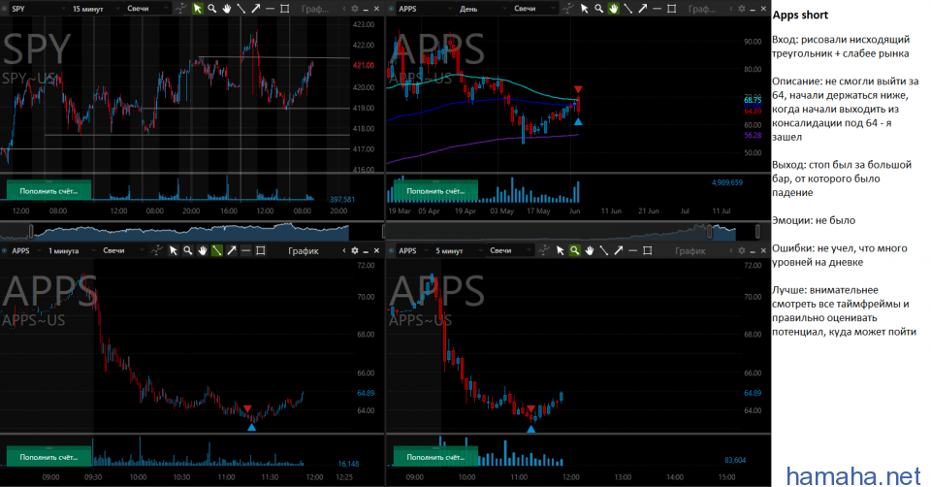
Task: Toggle zoom magnifier in APPS 5-minute chart
Action: pyautogui.click(x=575, y=250)
